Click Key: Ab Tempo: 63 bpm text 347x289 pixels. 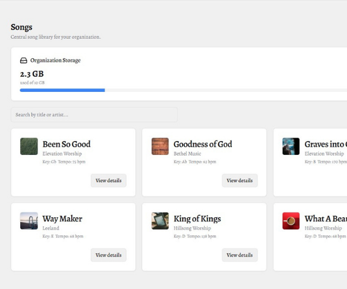[x=195, y=162]
